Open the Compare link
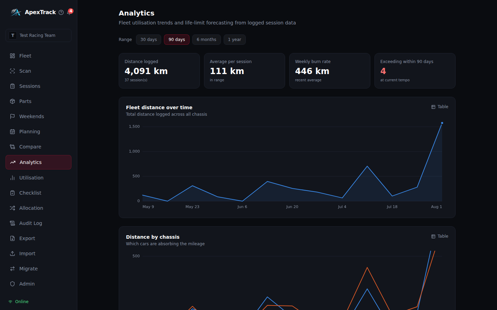The height and width of the screenshot is (310, 497). tap(38, 147)
